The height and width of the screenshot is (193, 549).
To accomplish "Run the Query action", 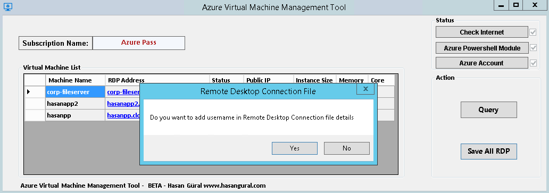I will coord(488,110).
